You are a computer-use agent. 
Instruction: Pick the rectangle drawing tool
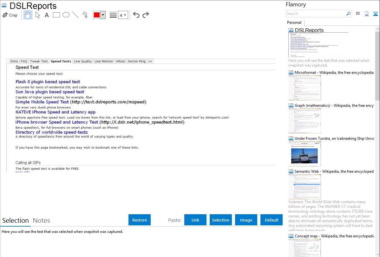coord(56,15)
